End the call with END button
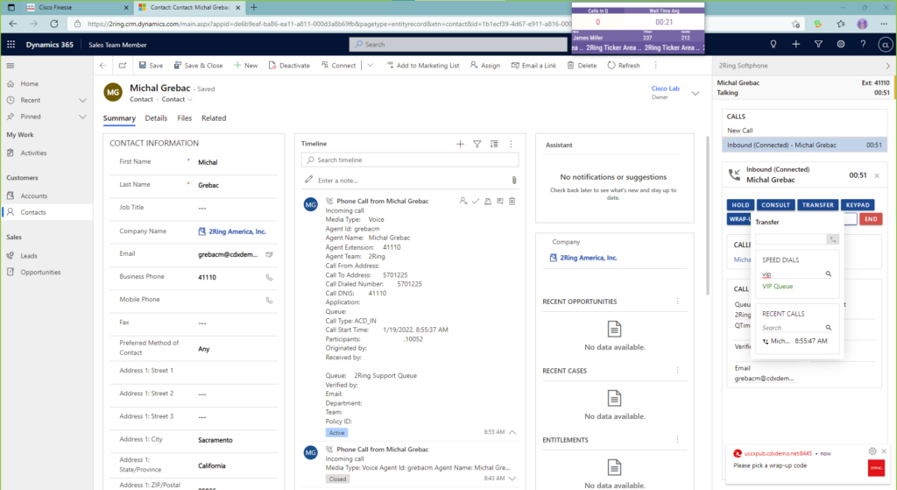The height and width of the screenshot is (490, 897). coord(871,219)
